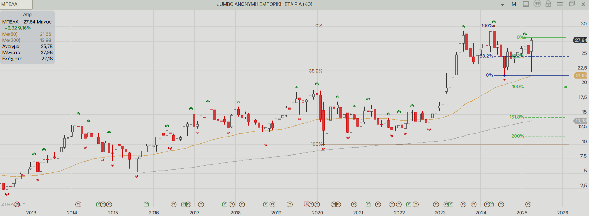Click the 7,5 price axis label
The image size is (589, 216).
pos(583,156)
